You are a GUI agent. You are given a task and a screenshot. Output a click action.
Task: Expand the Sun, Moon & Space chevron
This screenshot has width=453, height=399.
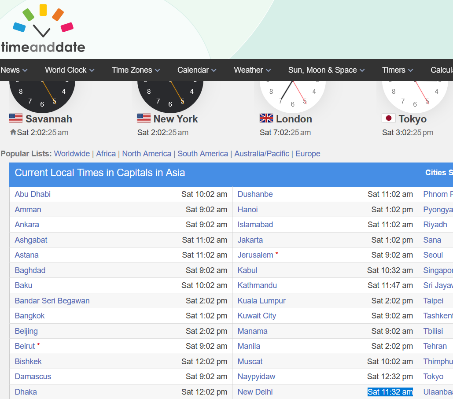click(362, 70)
